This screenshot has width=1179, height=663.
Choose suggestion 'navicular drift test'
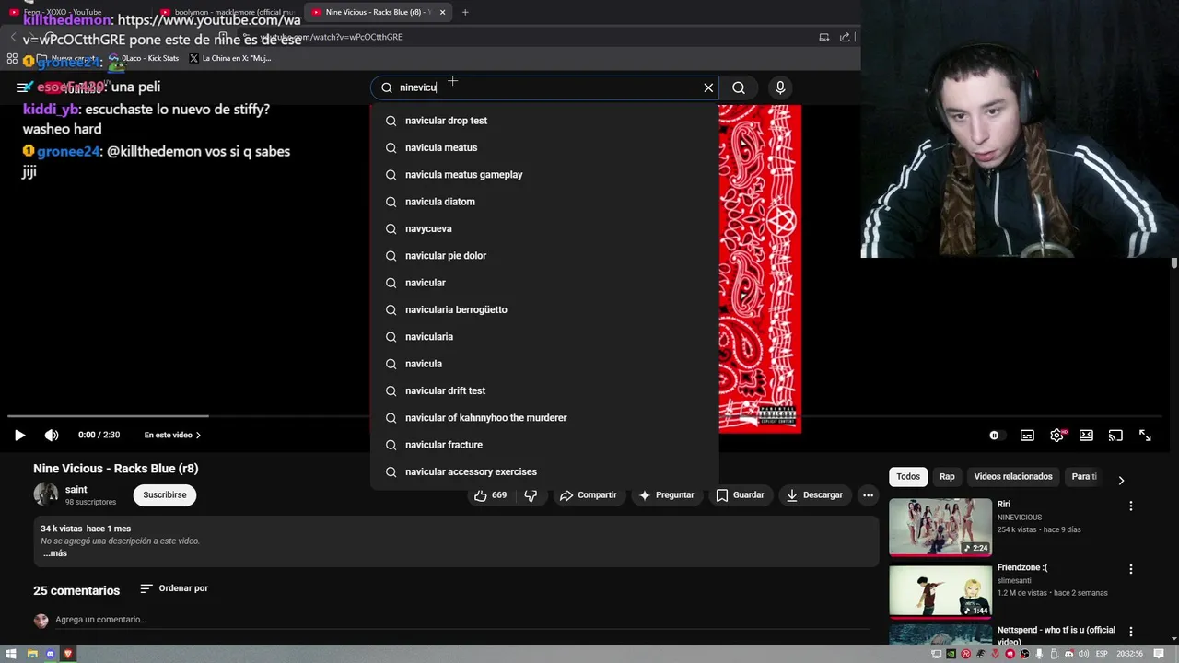tap(543, 390)
